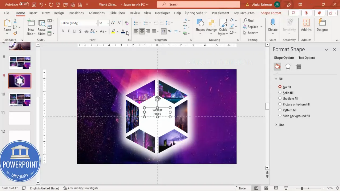Select slide 8 thumbnail
The width and height of the screenshot is (340, 191).
click(x=20, y=62)
